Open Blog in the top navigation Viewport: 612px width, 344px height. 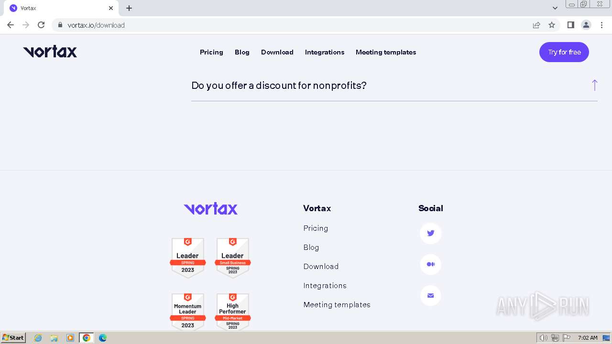click(242, 52)
